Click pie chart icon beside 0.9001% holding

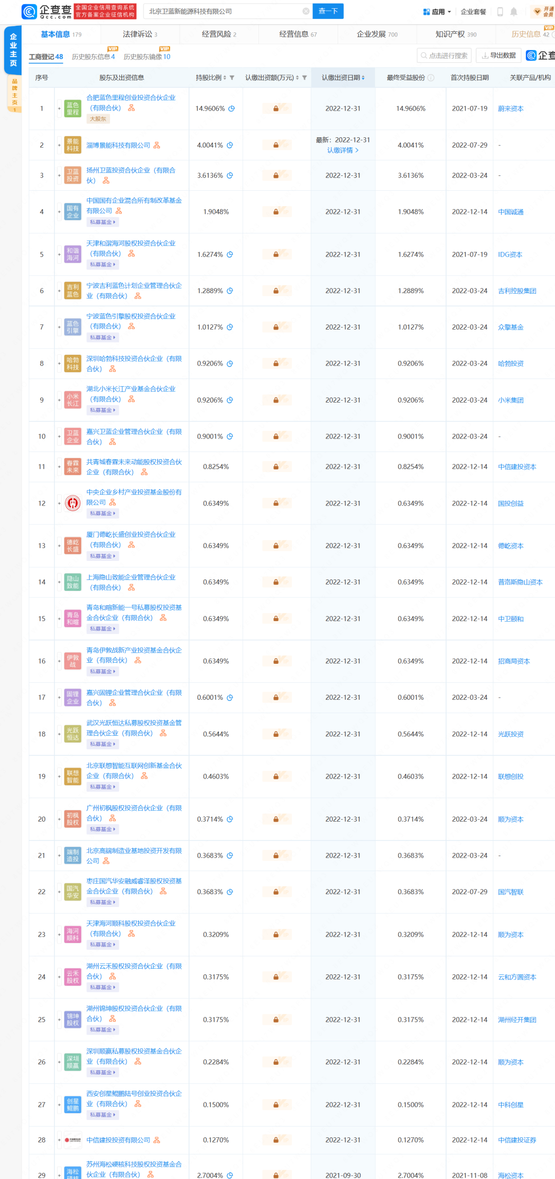[230, 437]
